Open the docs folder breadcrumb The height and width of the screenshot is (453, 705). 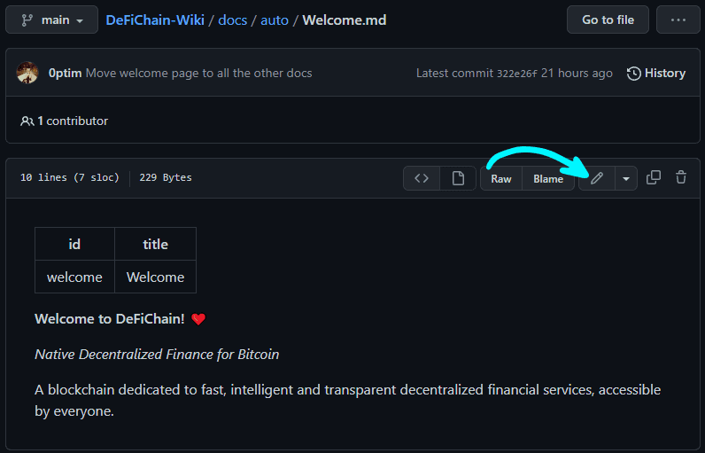tap(233, 20)
